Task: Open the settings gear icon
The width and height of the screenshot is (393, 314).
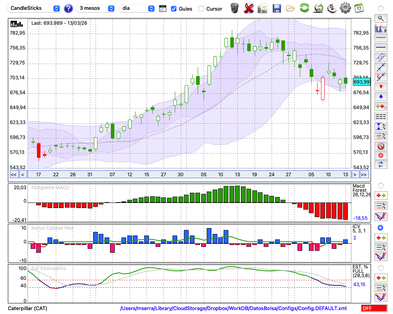Action: pos(345,8)
